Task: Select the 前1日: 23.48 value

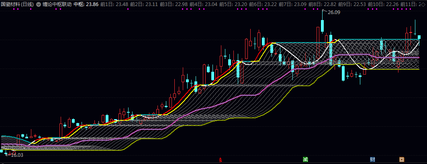Action: [x=114, y=4]
